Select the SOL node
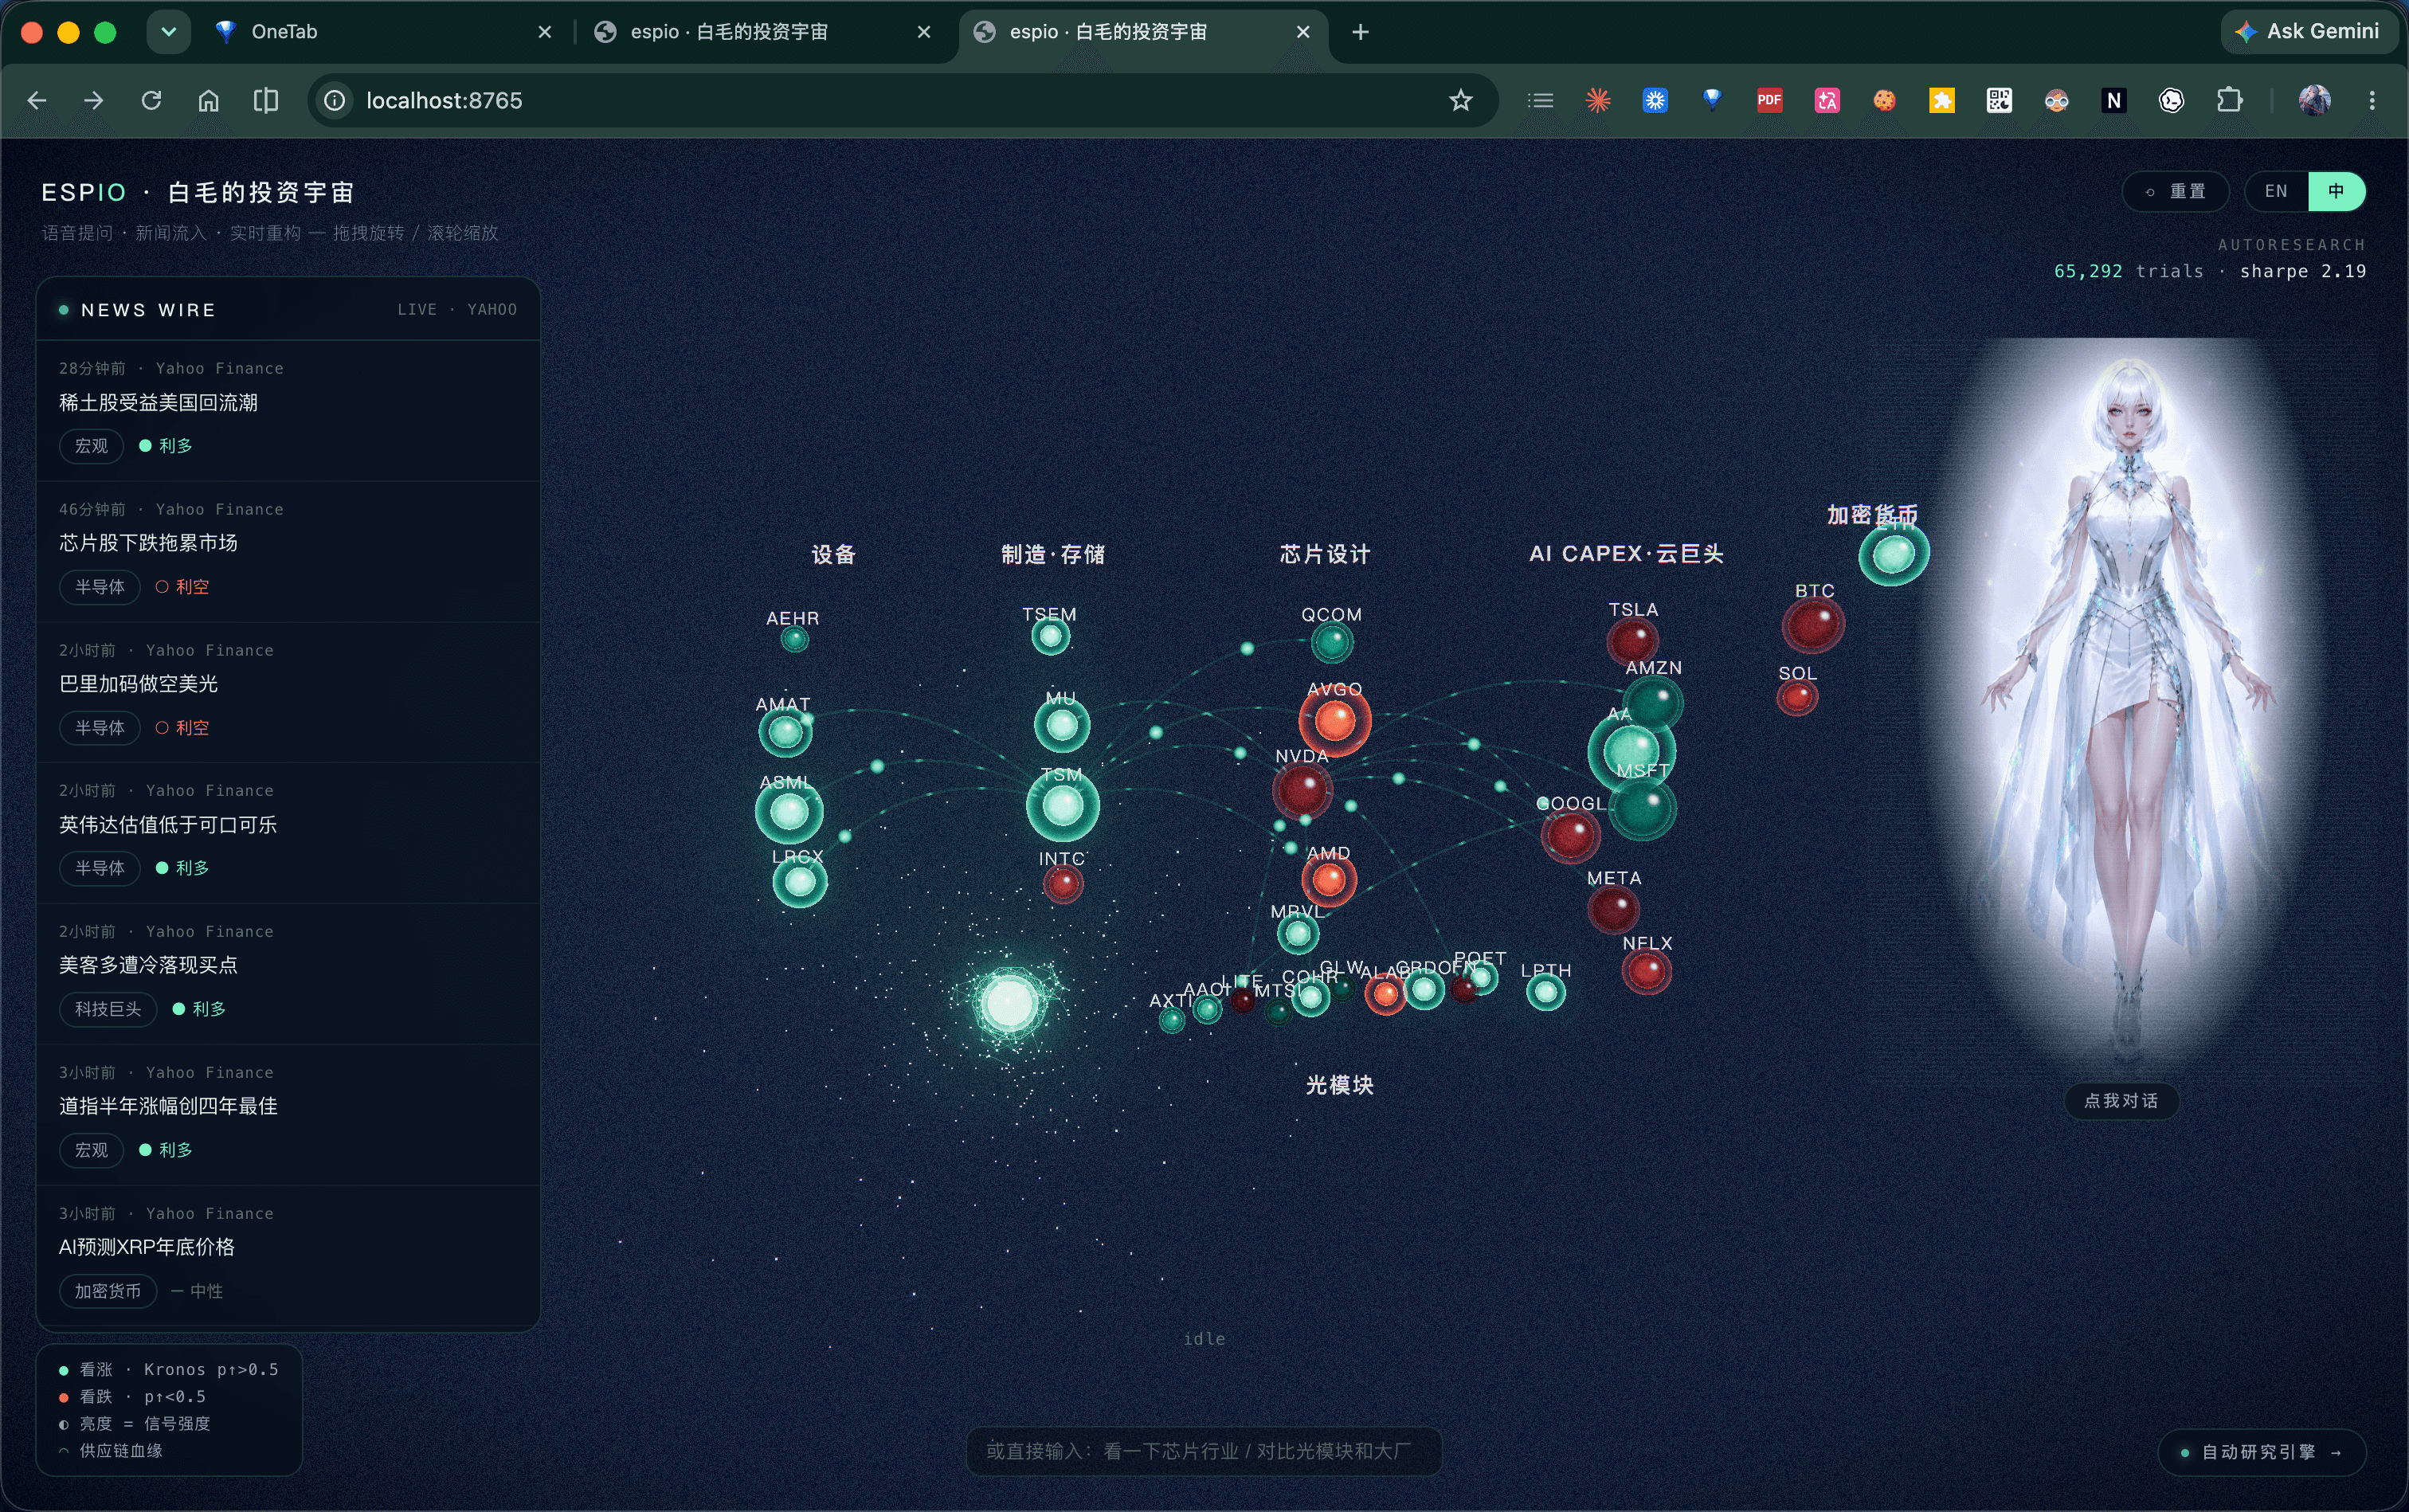 1797,697
